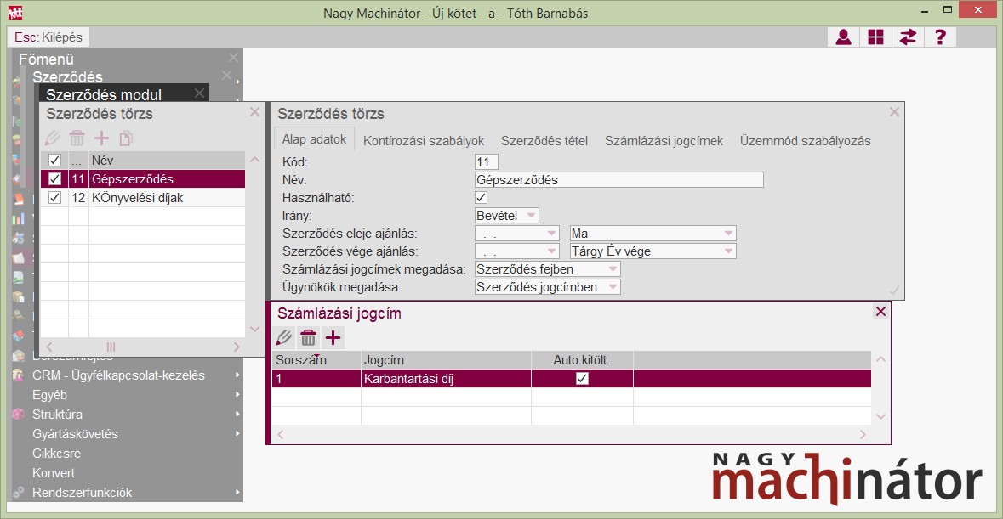Open the user profile icon in top toolbar
This screenshot has width=1003, height=519.
844,37
